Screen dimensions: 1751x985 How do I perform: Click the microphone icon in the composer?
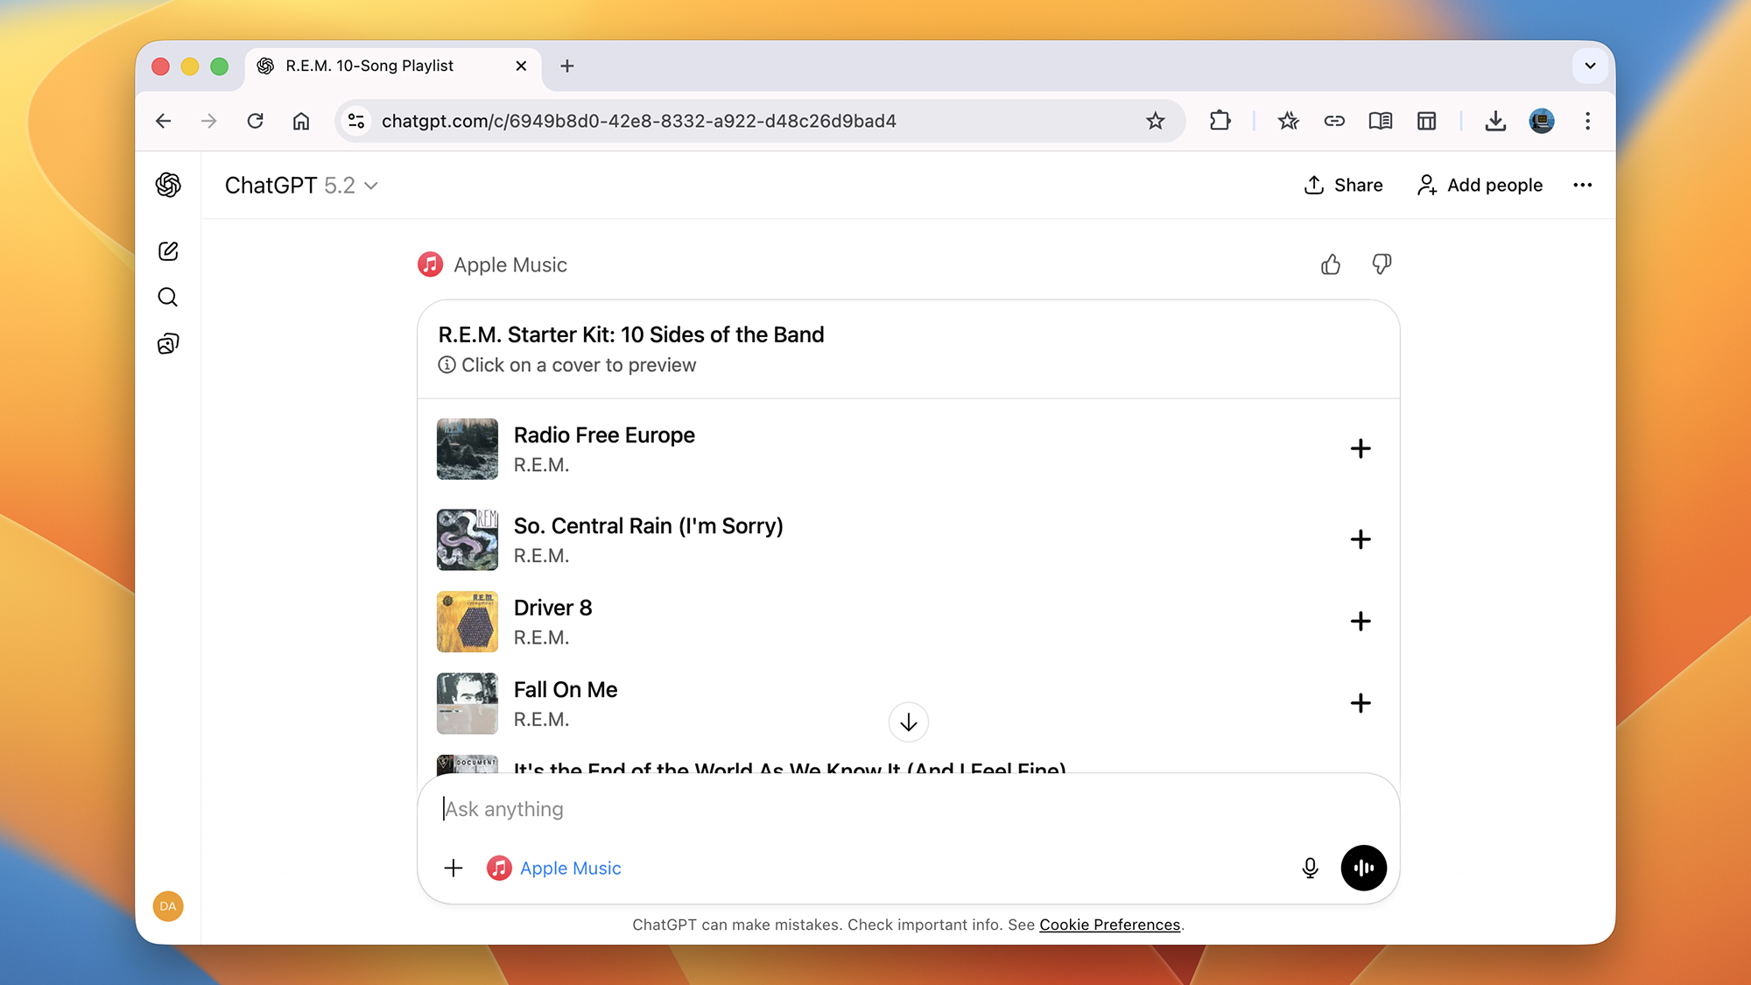coord(1310,868)
